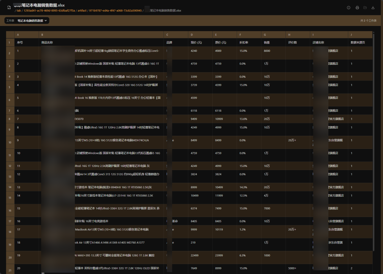Click sales cell 1000 in row 20

click(x=273, y=257)
